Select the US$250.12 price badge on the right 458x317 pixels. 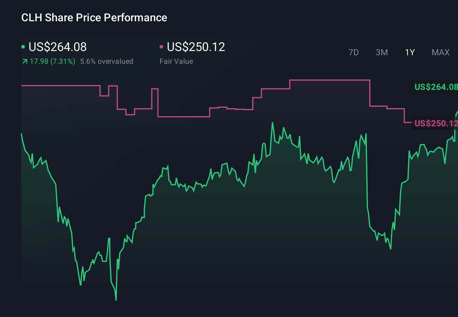(436, 124)
